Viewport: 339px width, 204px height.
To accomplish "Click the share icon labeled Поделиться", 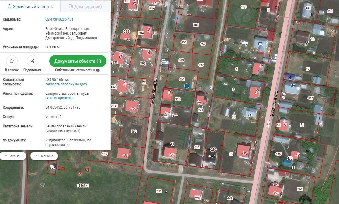I will click(x=33, y=61).
